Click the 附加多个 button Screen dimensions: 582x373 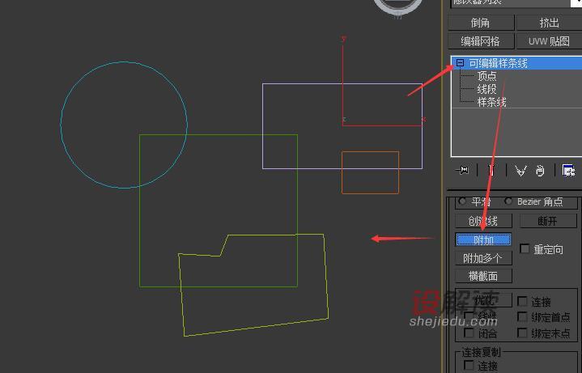[x=483, y=258]
